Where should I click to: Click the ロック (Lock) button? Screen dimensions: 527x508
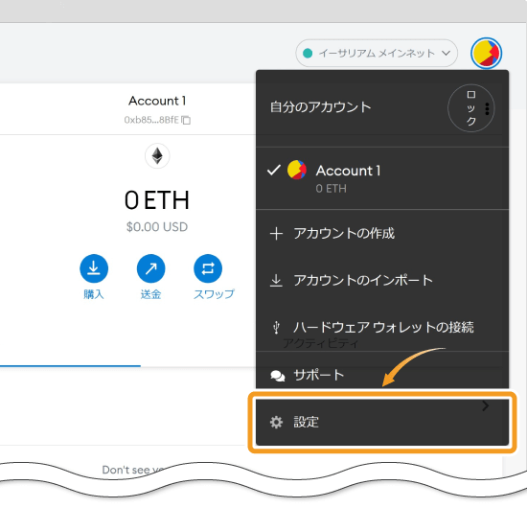pos(470,108)
